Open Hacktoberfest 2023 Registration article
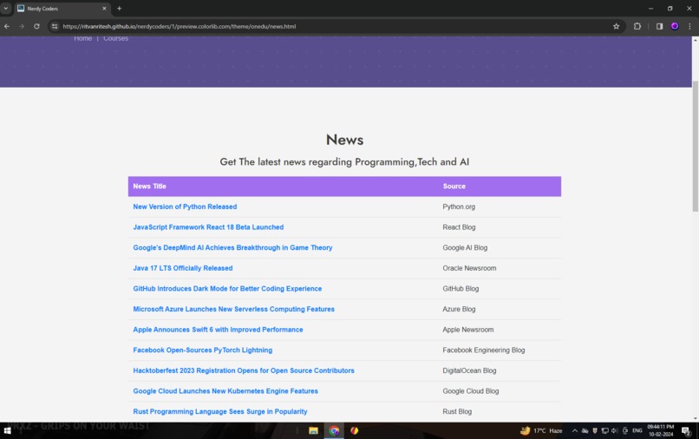 [244, 370]
